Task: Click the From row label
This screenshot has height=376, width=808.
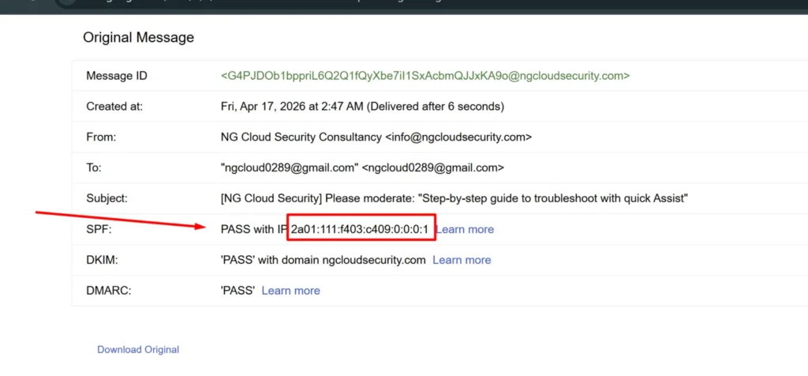Action: click(101, 137)
